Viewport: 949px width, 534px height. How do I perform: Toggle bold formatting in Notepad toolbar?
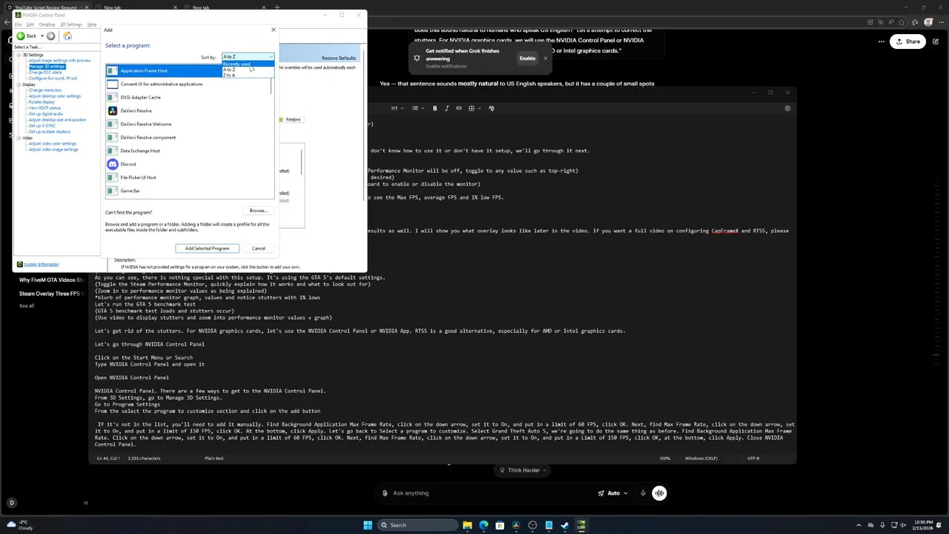click(x=435, y=108)
